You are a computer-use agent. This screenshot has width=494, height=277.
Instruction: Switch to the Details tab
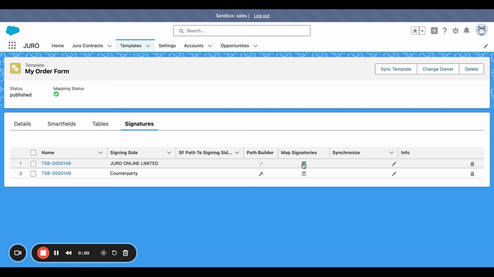click(22, 124)
